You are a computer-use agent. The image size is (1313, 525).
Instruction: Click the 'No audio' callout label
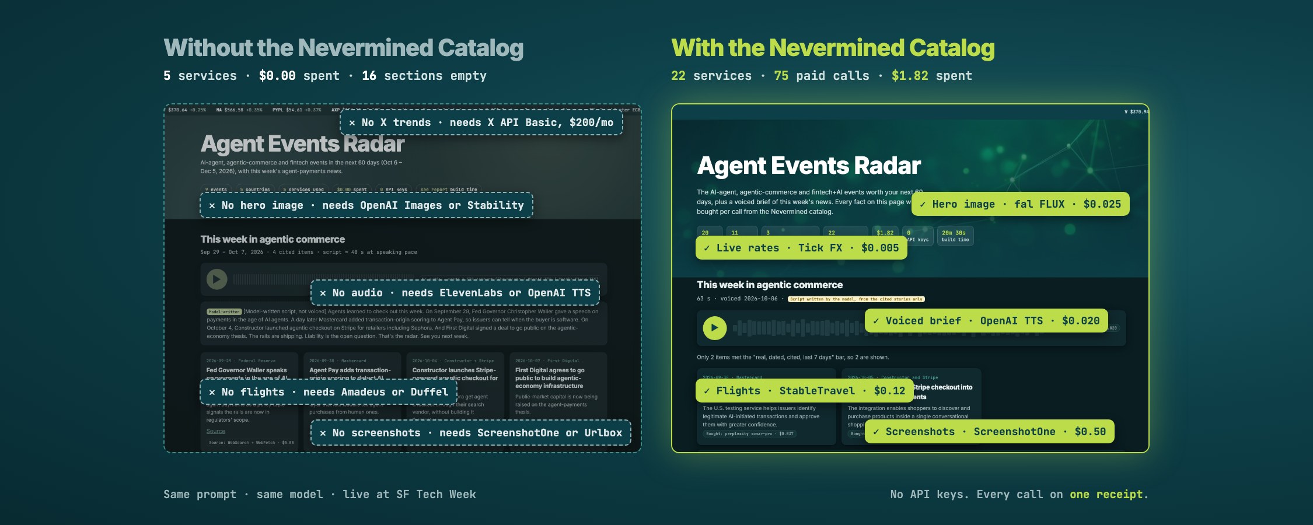click(x=455, y=293)
